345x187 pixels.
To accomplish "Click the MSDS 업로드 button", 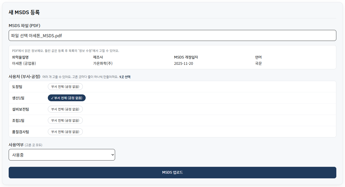I will coord(172,173).
